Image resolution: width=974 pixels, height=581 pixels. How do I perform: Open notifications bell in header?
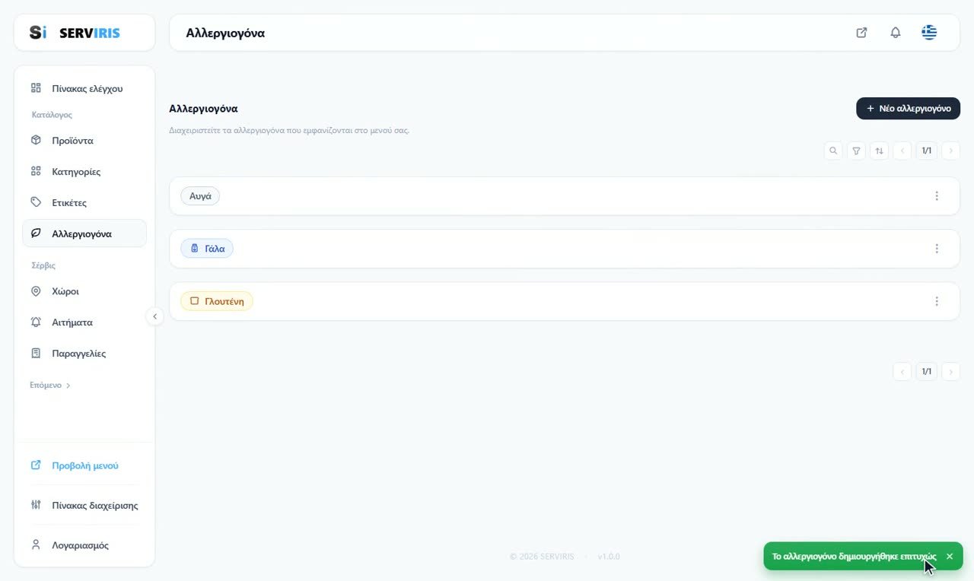[896, 33]
